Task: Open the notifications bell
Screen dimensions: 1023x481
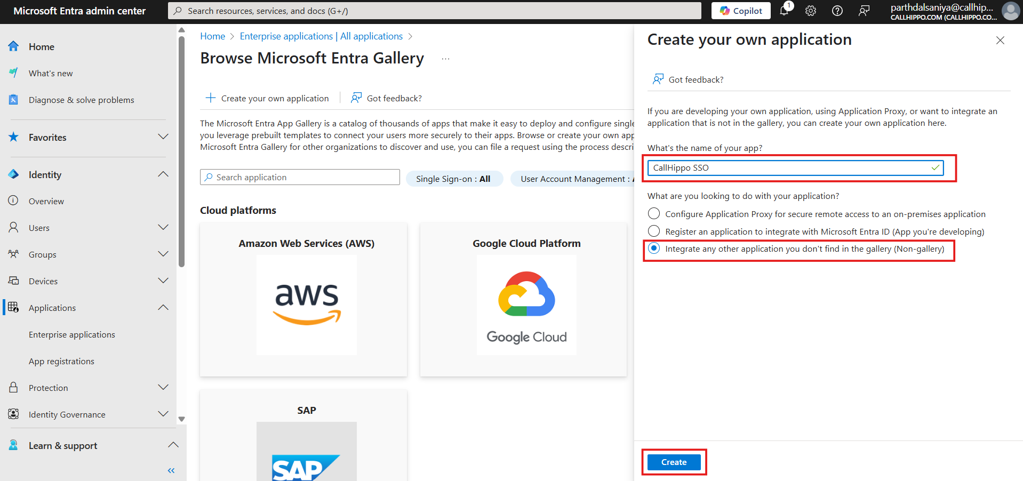Action: [x=785, y=10]
